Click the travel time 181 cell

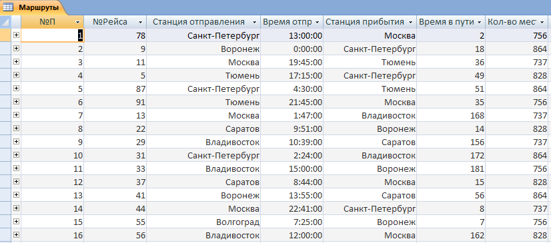(451, 169)
